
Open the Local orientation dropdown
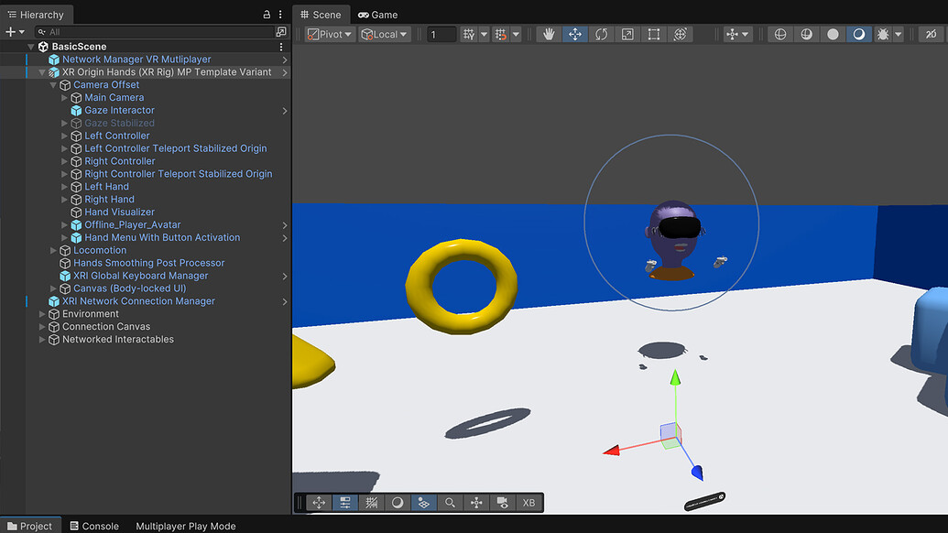(x=385, y=33)
